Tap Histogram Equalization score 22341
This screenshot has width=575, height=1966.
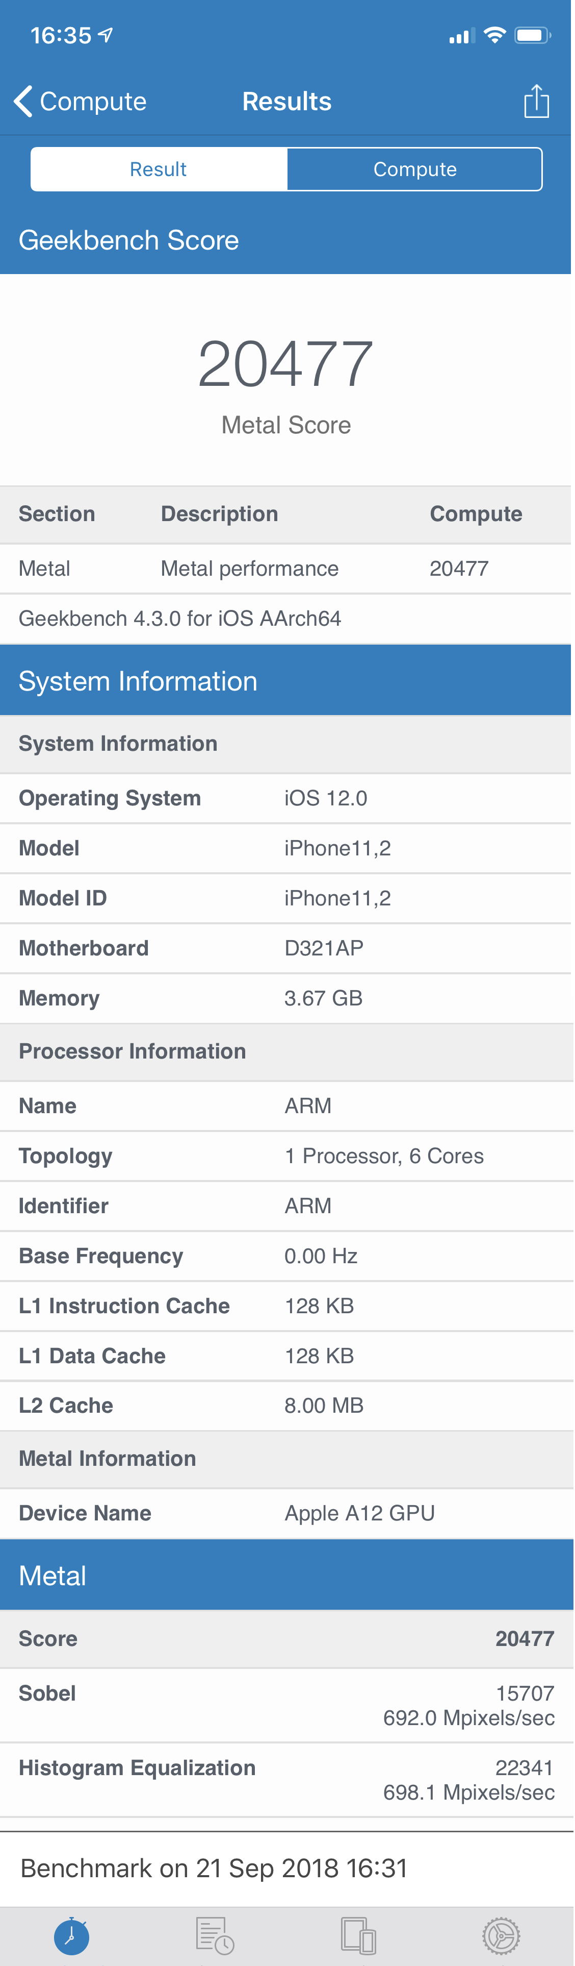(525, 1768)
